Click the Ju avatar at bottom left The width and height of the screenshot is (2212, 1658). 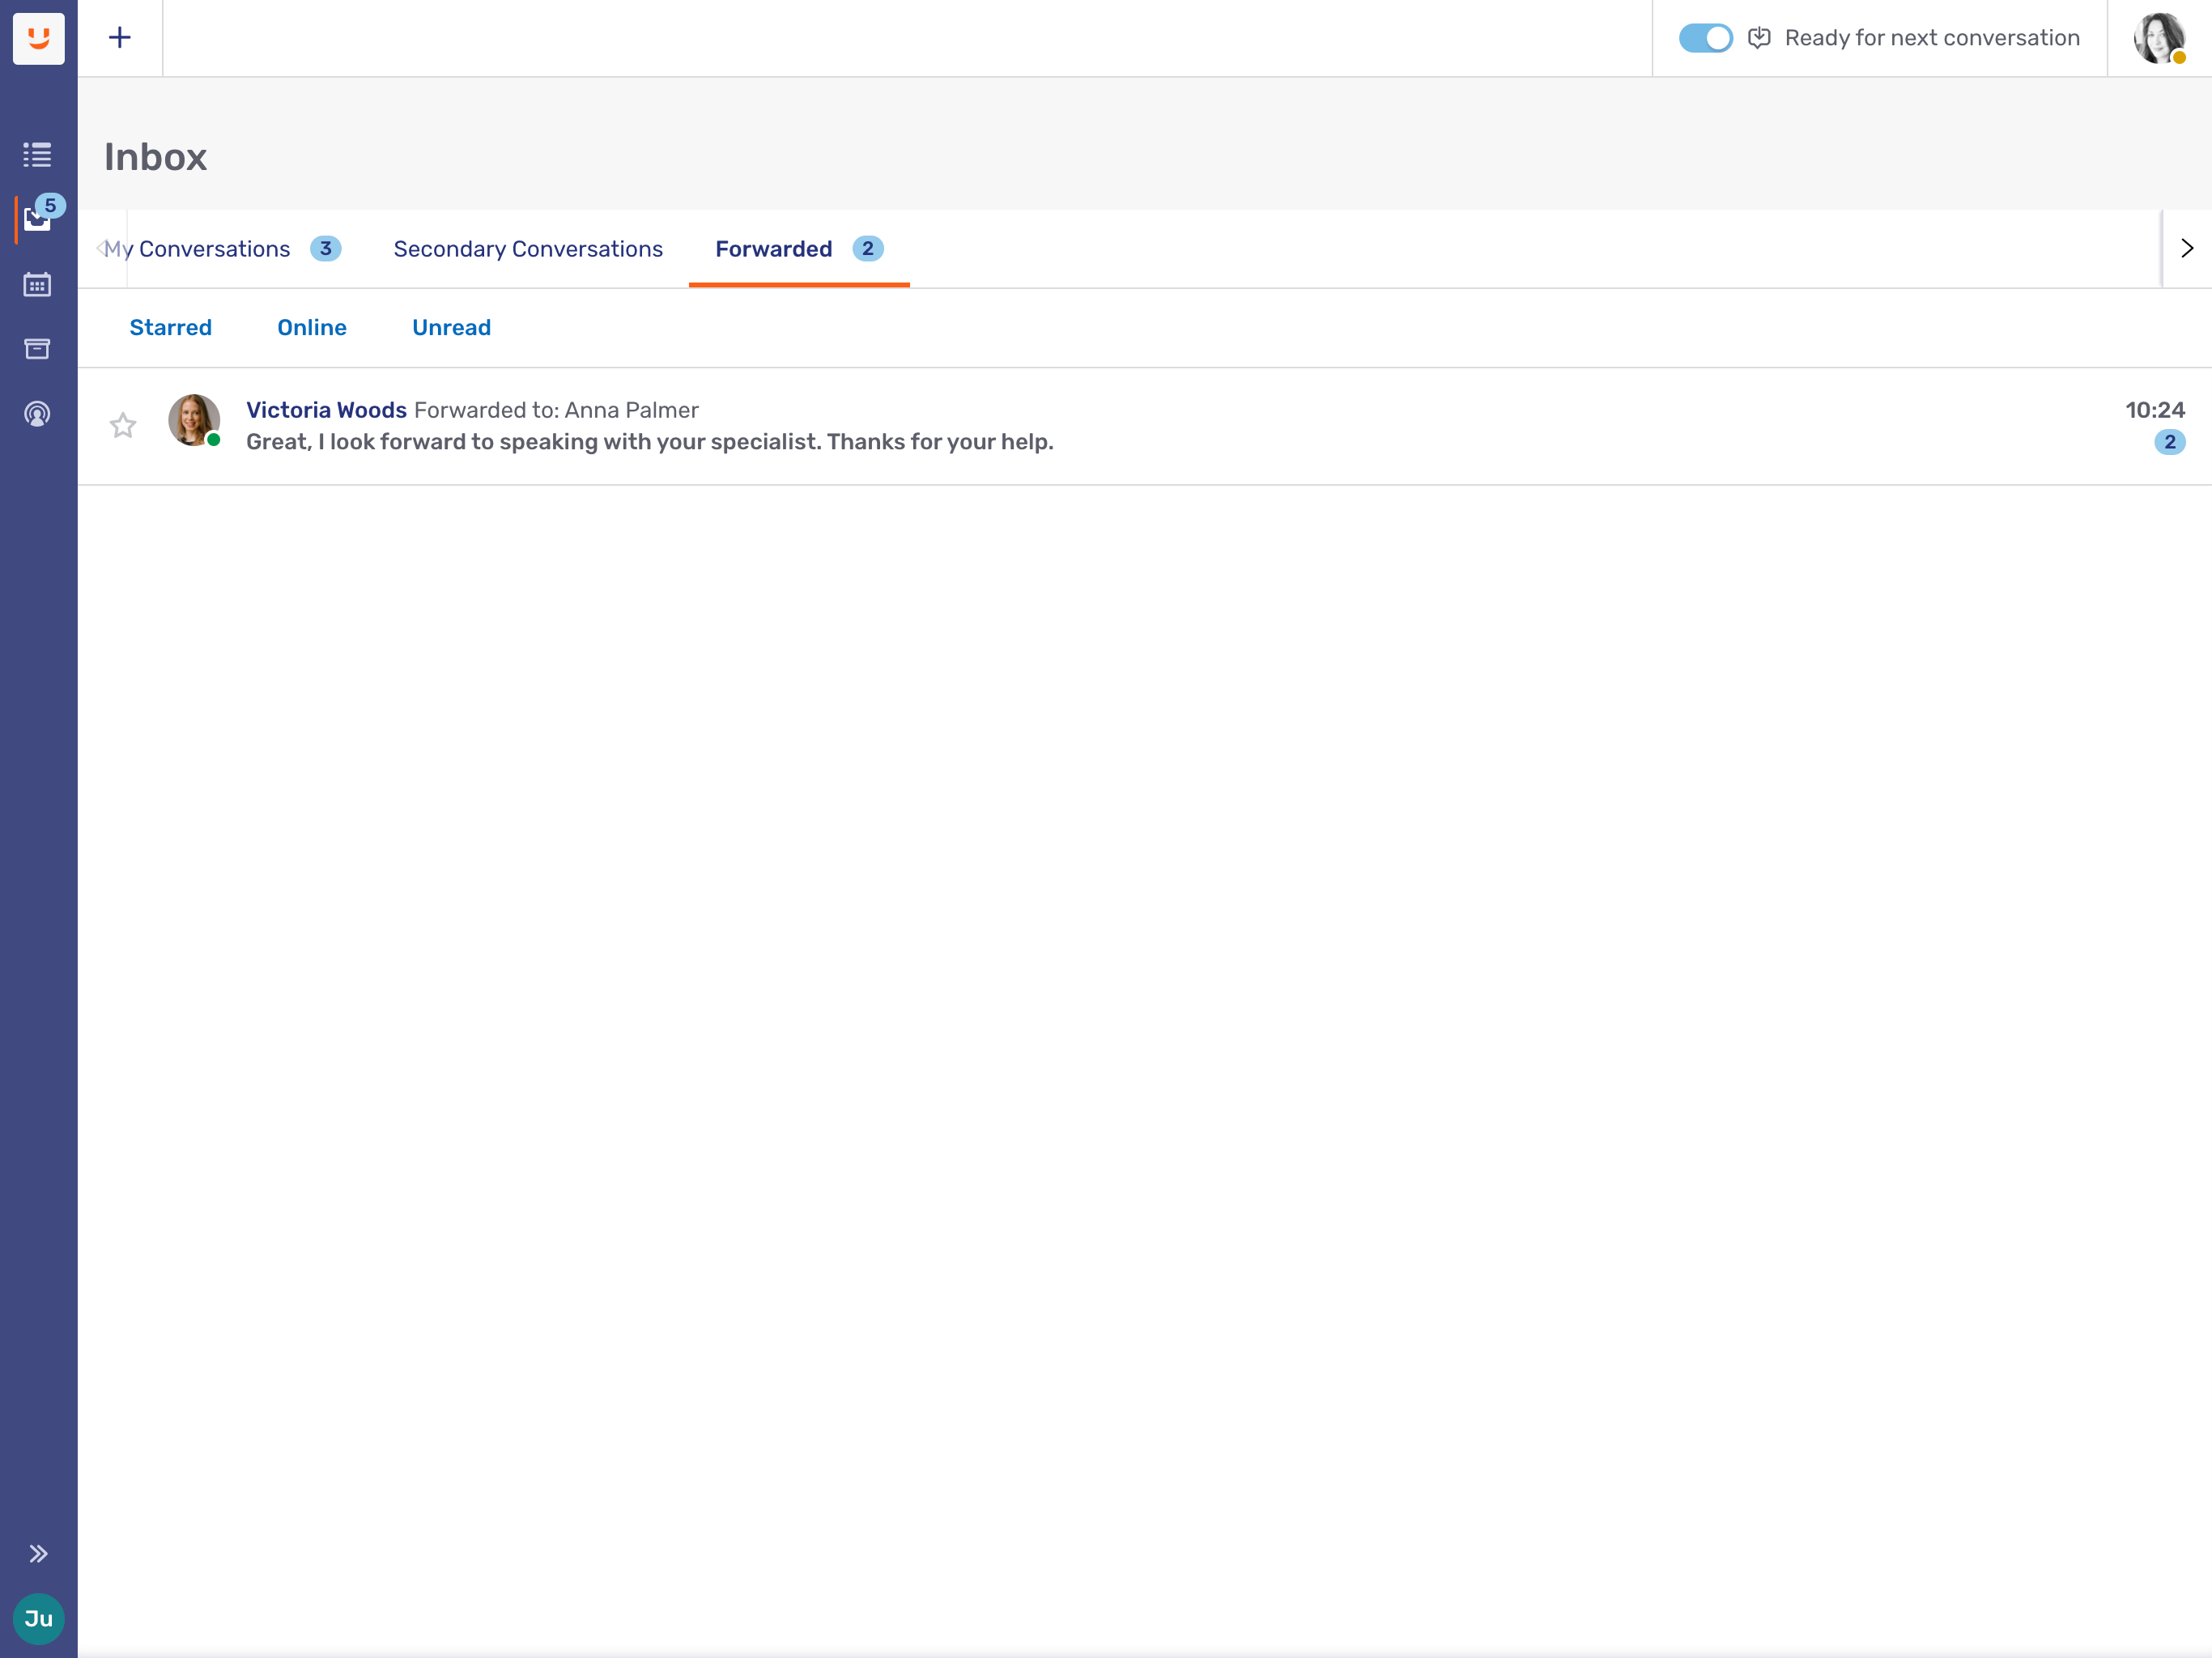coord(38,1619)
